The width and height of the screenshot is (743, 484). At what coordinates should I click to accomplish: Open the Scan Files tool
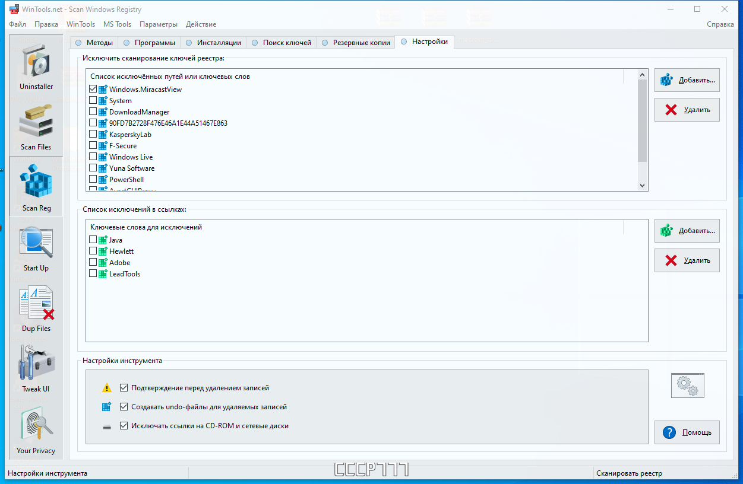click(x=36, y=126)
